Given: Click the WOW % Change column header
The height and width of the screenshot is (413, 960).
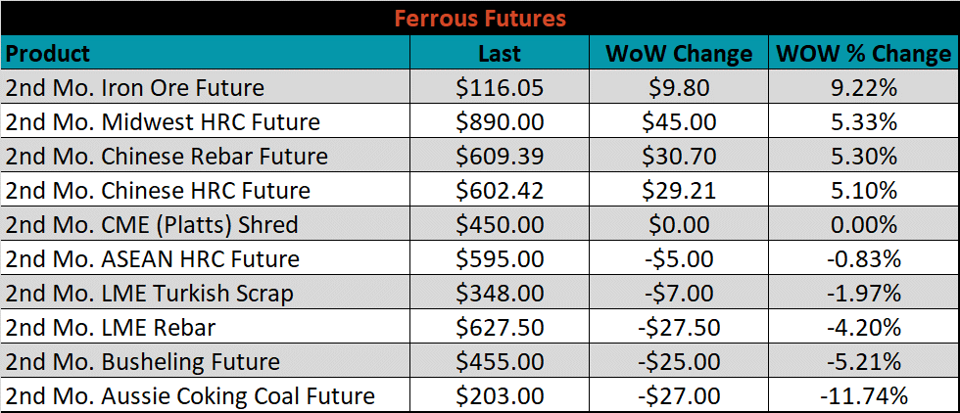Looking at the screenshot, I should click(x=864, y=53).
